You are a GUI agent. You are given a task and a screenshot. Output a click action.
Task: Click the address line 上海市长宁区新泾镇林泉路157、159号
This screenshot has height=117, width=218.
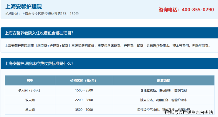(x=42, y=14)
